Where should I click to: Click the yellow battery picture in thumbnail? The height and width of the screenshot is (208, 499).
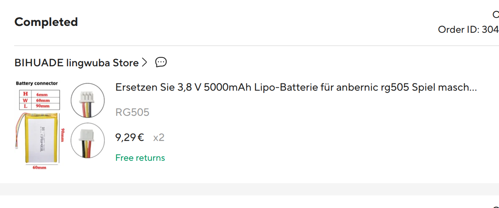pyautogui.click(x=41, y=138)
